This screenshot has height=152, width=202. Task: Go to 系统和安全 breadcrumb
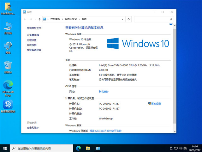(x=71, y=19)
